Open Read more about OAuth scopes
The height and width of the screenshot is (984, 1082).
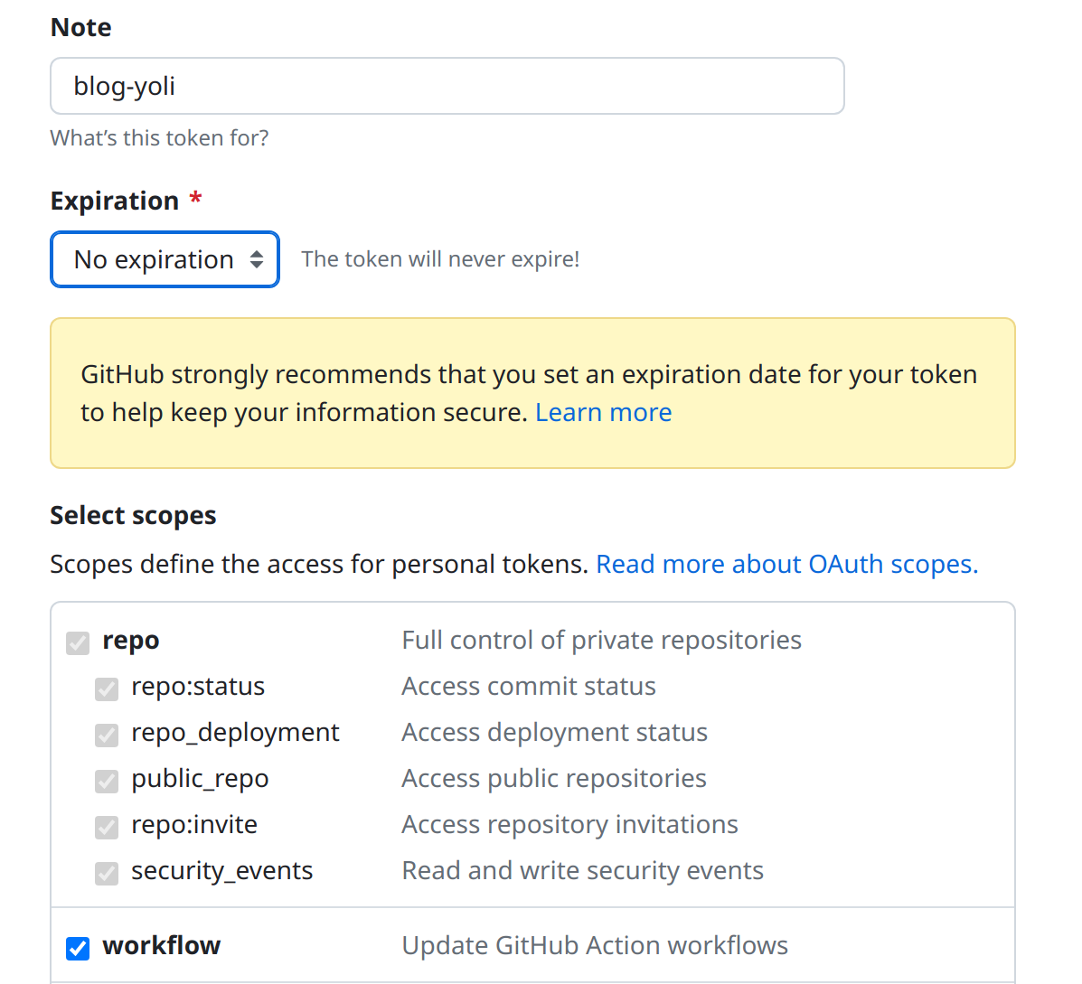[x=786, y=565]
